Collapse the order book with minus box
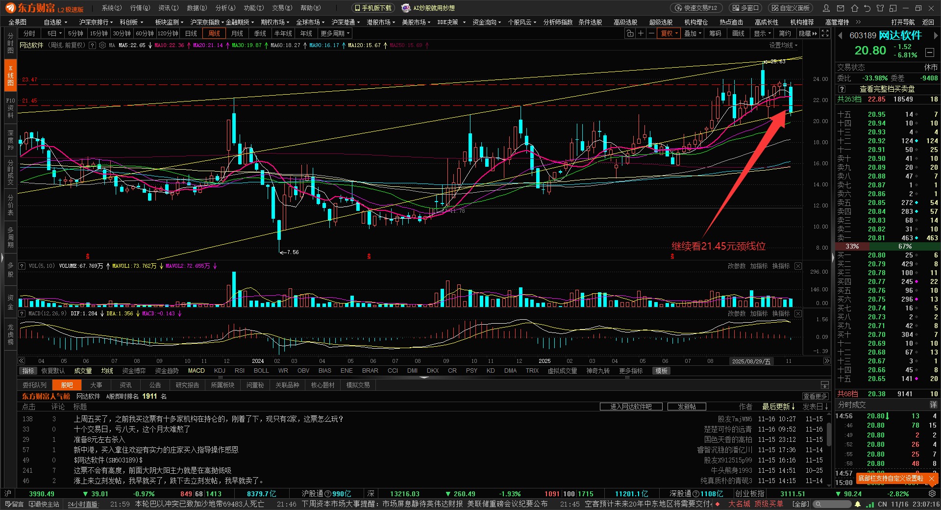 (929, 52)
